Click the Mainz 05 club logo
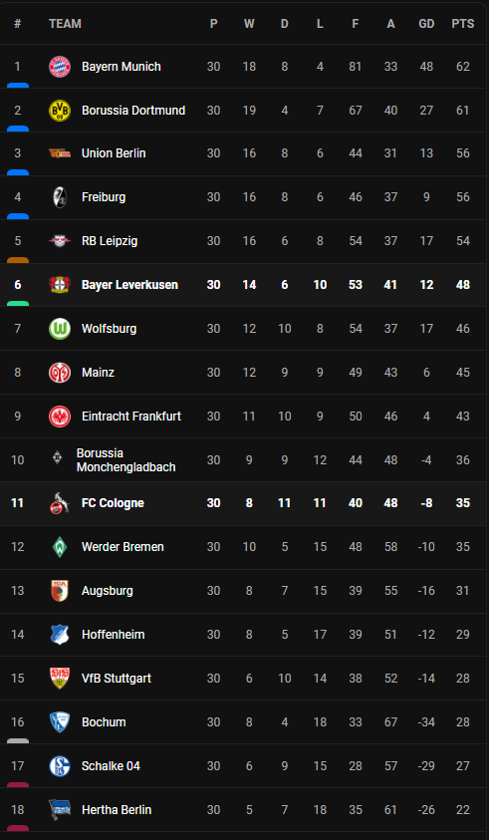The image size is (489, 840). [x=60, y=373]
